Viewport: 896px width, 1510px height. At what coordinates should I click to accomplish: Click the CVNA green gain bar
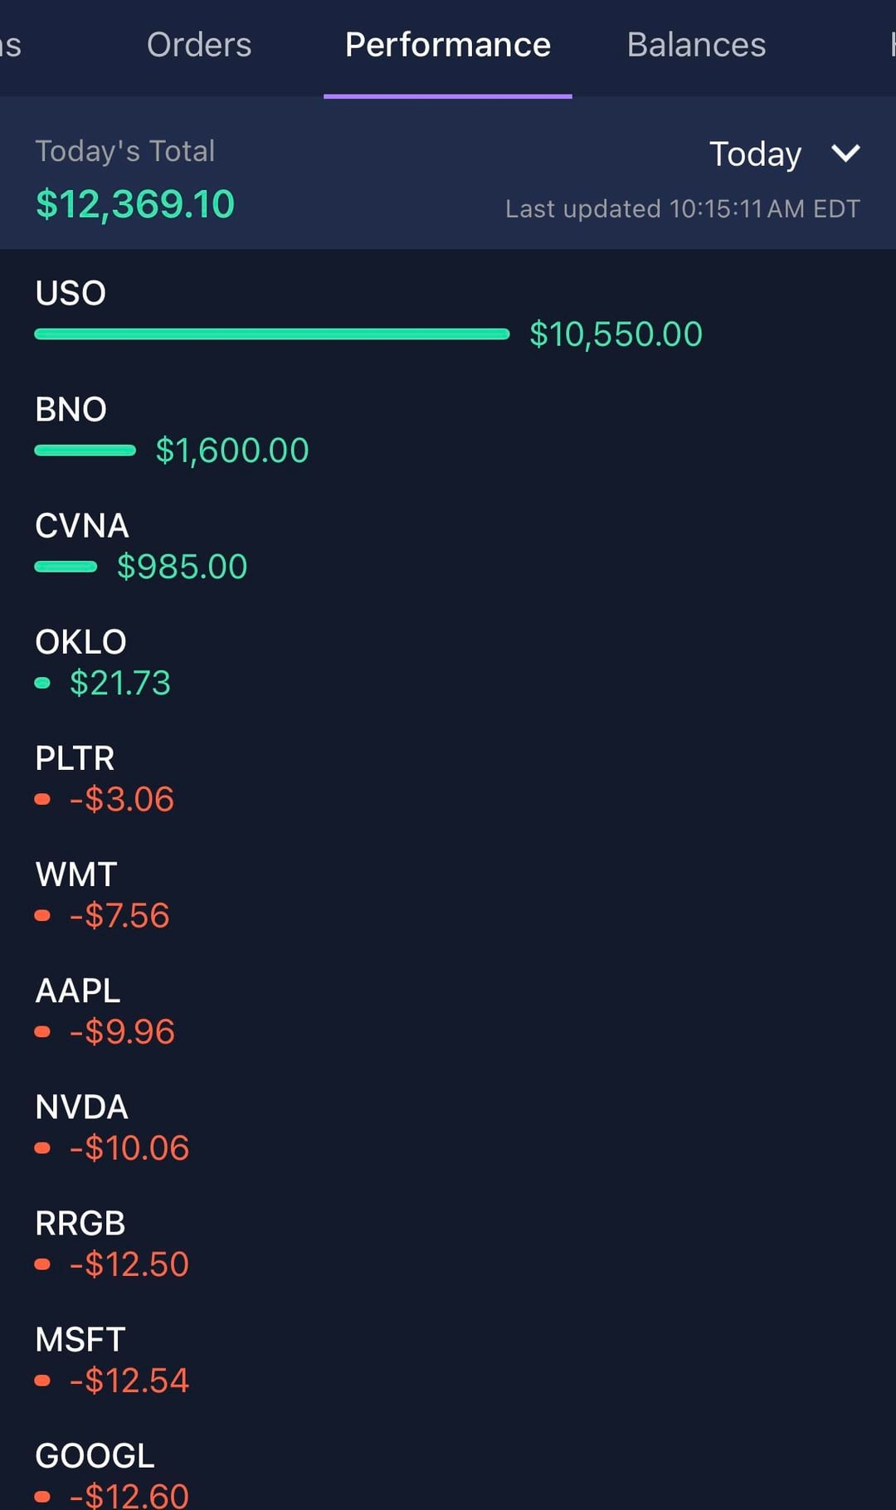point(66,567)
